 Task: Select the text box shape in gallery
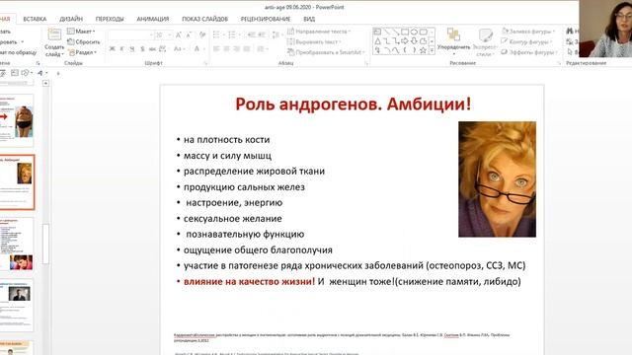click(377, 32)
